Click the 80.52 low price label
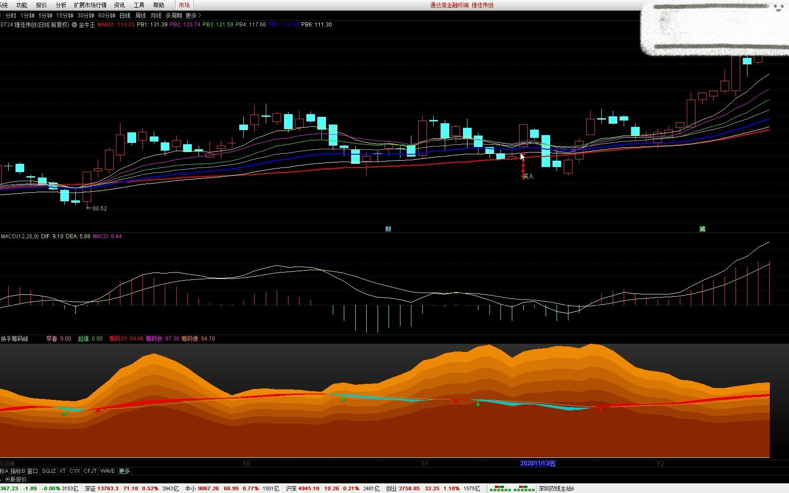This screenshot has height=493, width=789. [100, 209]
